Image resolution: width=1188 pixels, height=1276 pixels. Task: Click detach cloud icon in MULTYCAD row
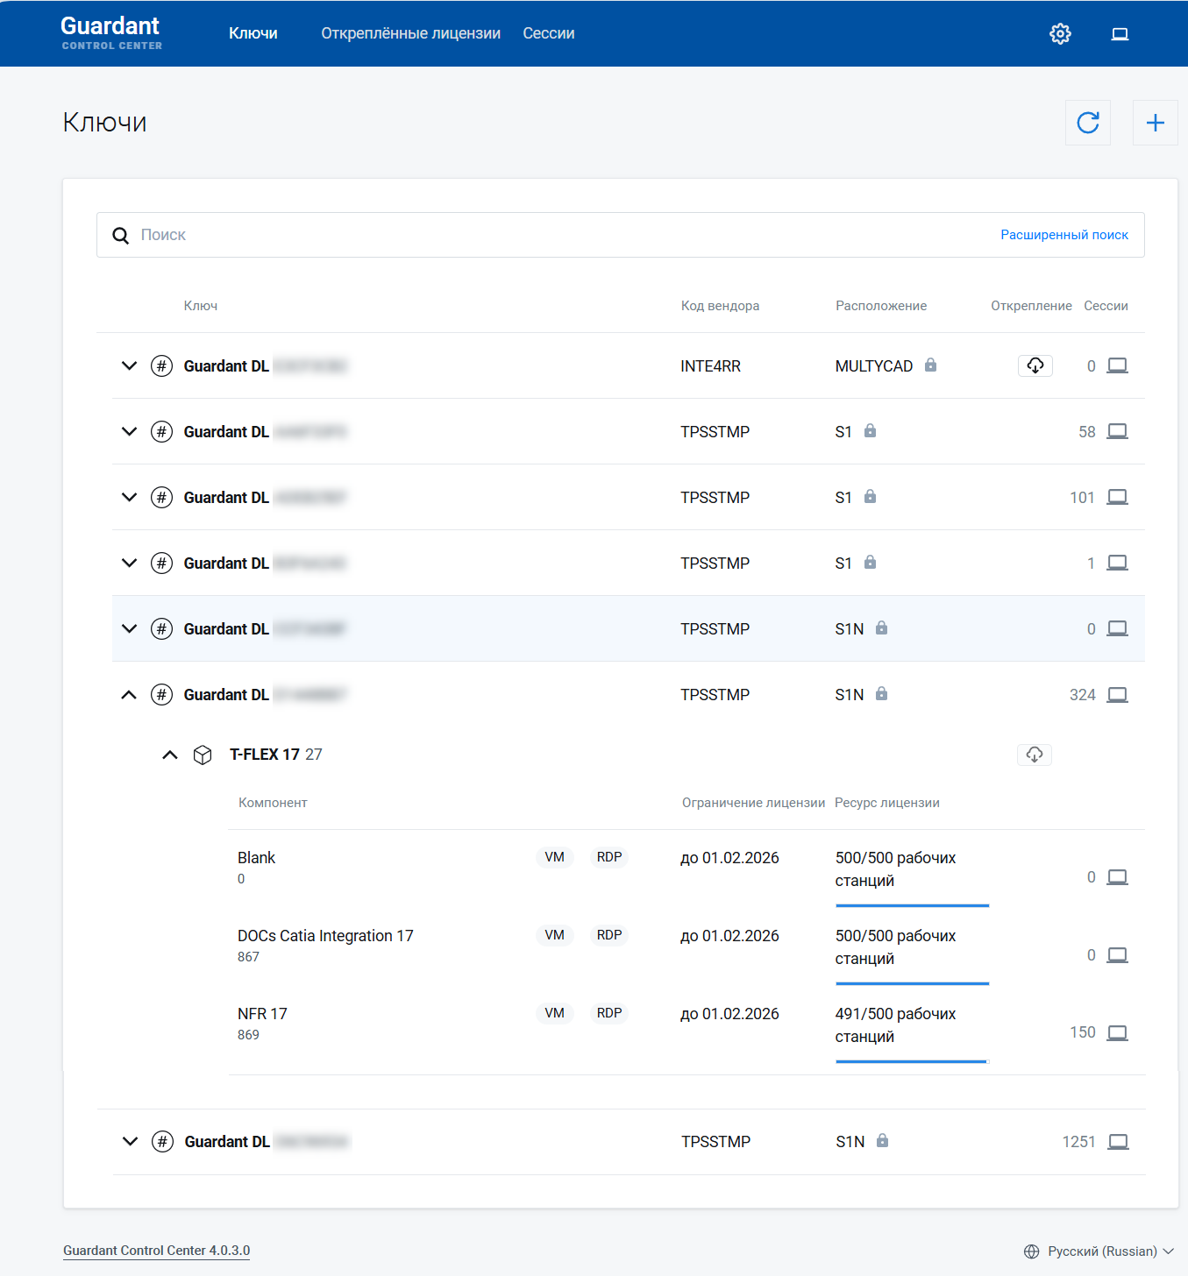(x=1035, y=365)
